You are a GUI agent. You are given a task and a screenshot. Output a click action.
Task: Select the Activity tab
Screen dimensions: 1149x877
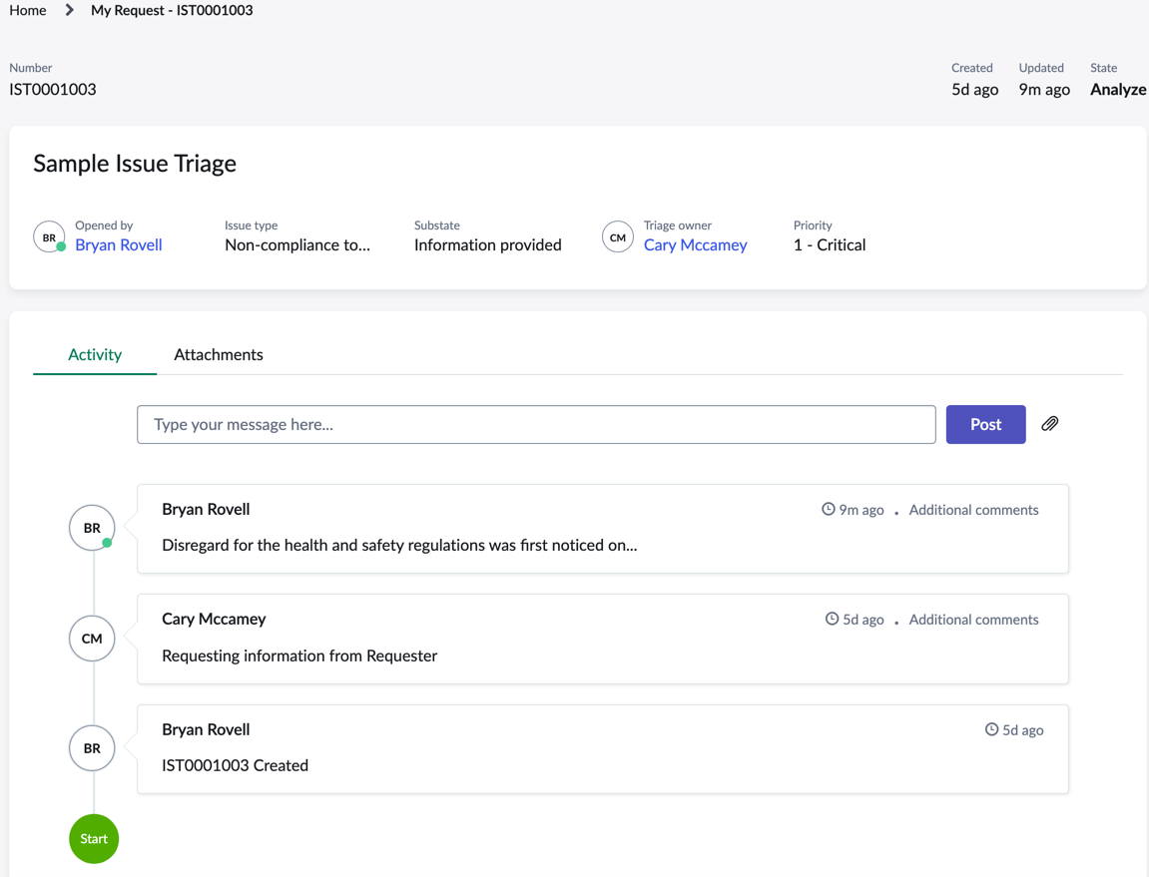point(95,354)
